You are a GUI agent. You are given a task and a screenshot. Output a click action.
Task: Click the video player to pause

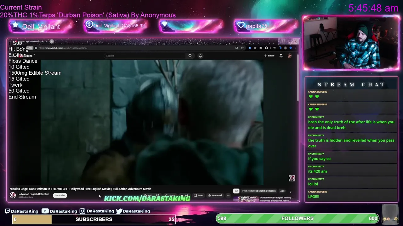click(x=152, y=122)
